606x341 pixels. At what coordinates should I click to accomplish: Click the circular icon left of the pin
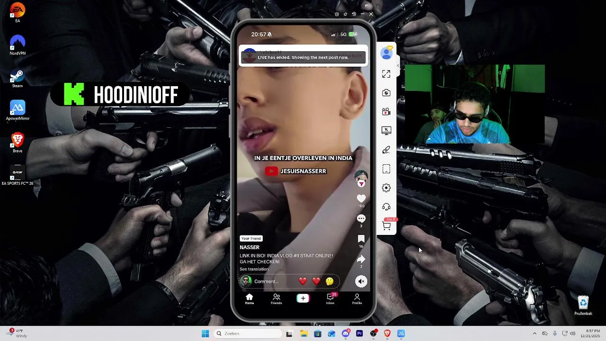337,14
